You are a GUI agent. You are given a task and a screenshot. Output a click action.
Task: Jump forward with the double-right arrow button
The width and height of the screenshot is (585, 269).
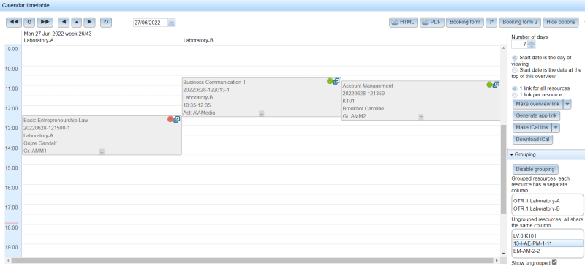pyautogui.click(x=45, y=23)
